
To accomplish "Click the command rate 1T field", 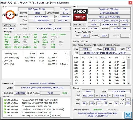I will coord(128,99).
